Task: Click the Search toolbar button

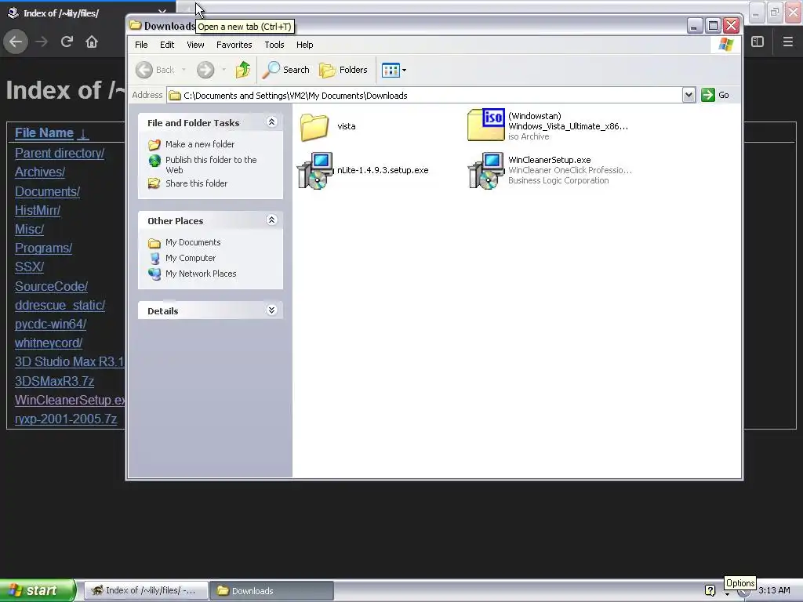Action: point(285,70)
